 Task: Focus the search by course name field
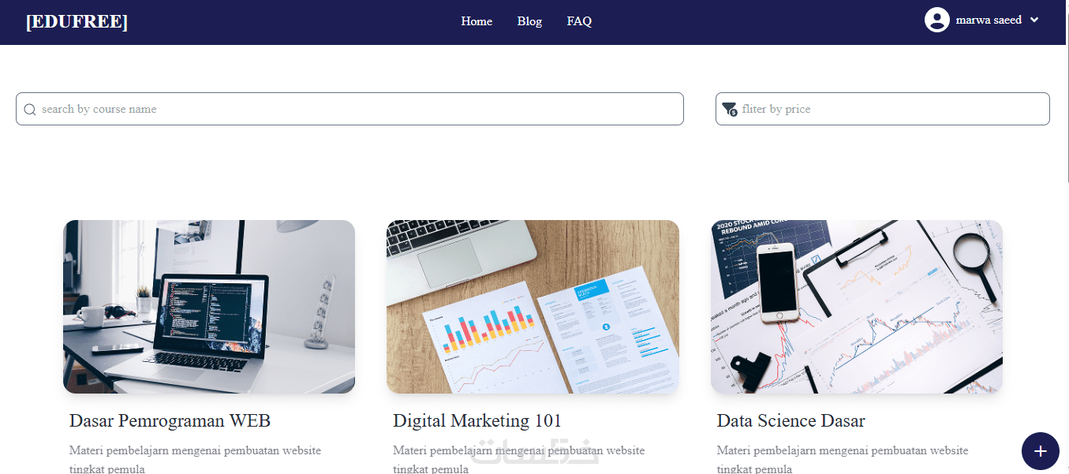click(x=349, y=109)
